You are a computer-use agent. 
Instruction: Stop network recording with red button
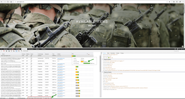click(x=4, y=51)
